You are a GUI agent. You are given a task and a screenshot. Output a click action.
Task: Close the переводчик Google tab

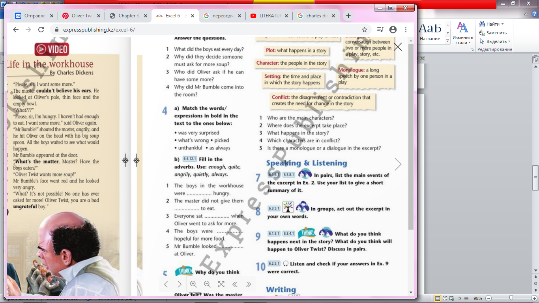[240, 16]
